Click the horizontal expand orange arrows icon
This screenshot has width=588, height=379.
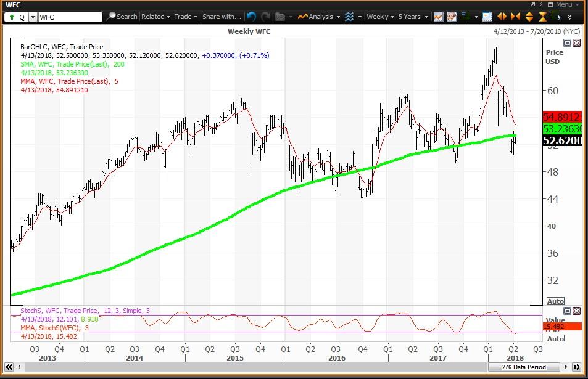pos(502,17)
